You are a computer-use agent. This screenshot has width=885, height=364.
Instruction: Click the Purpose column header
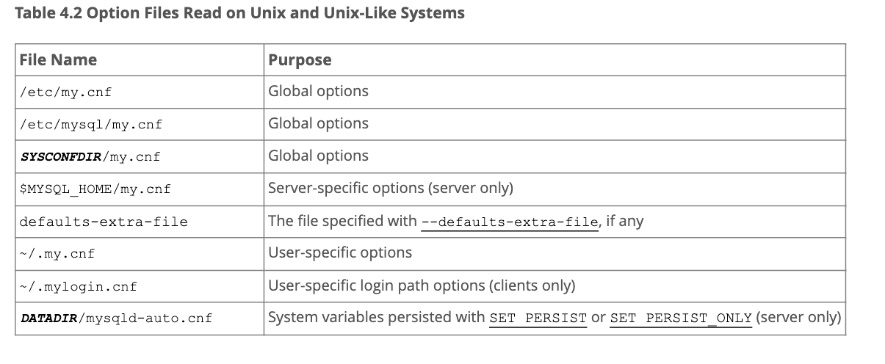pyautogui.click(x=300, y=60)
